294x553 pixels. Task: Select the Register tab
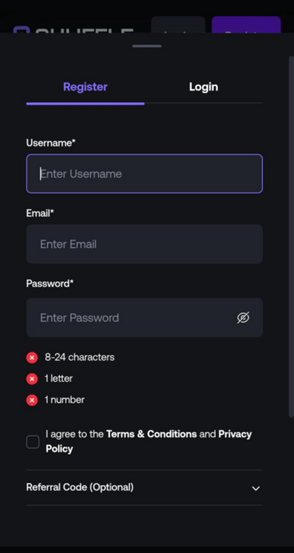[x=85, y=87]
